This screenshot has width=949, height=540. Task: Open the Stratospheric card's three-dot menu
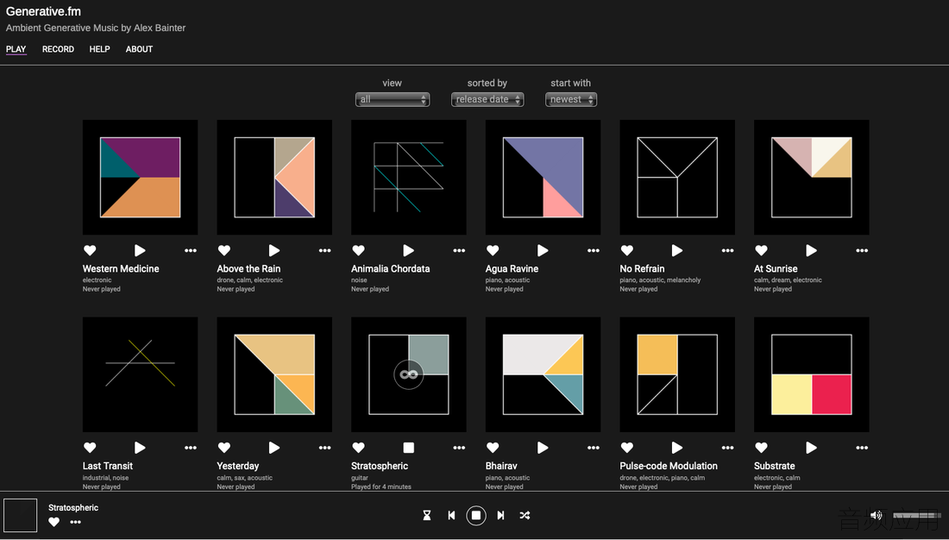(459, 448)
